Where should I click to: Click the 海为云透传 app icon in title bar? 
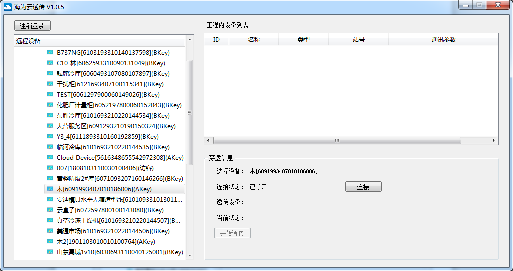8,7
